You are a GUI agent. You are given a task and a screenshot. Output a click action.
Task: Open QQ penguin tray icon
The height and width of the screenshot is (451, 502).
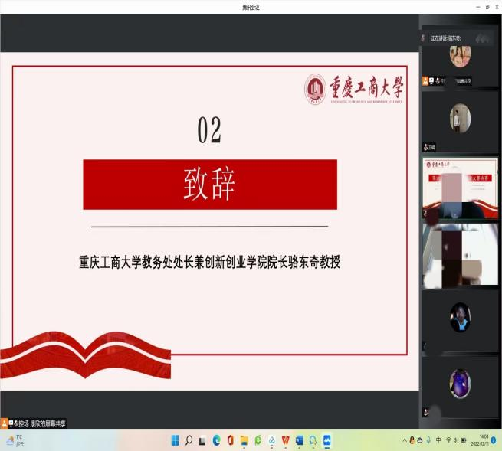(412, 440)
